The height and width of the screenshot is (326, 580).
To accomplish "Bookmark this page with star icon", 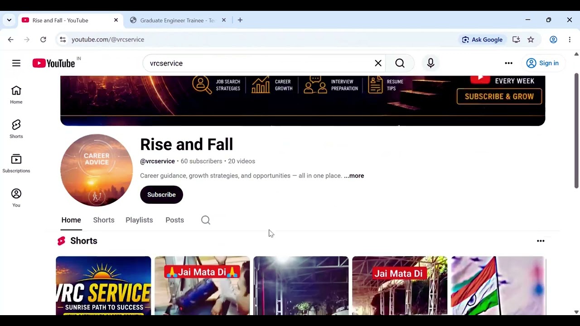I will [531, 40].
